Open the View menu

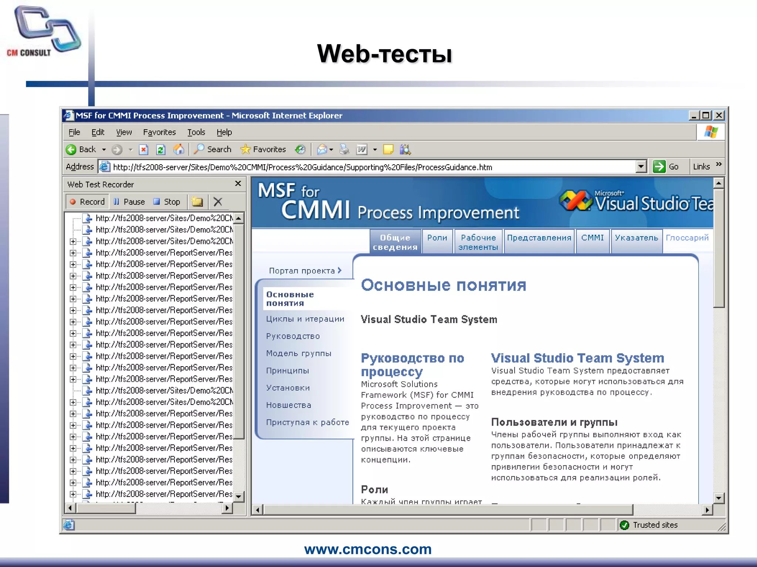pos(124,132)
